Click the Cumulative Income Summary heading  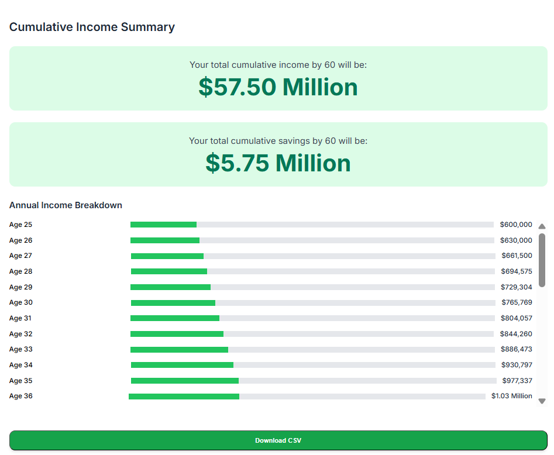(x=91, y=27)
